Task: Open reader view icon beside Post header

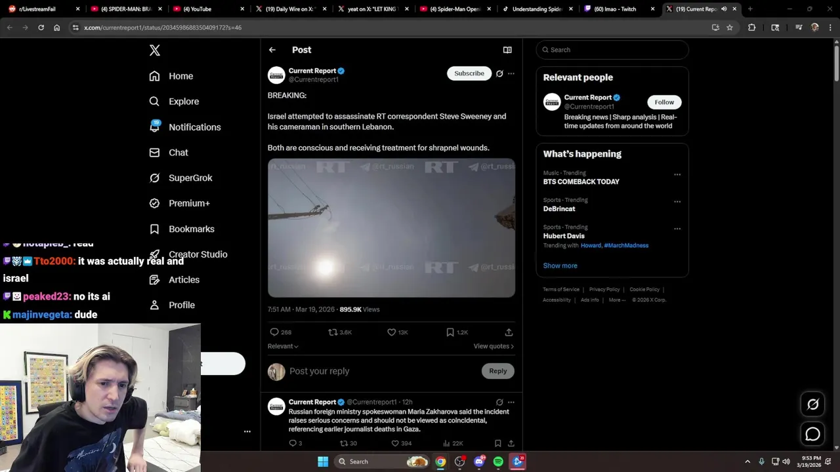Action: coord(507,50)
